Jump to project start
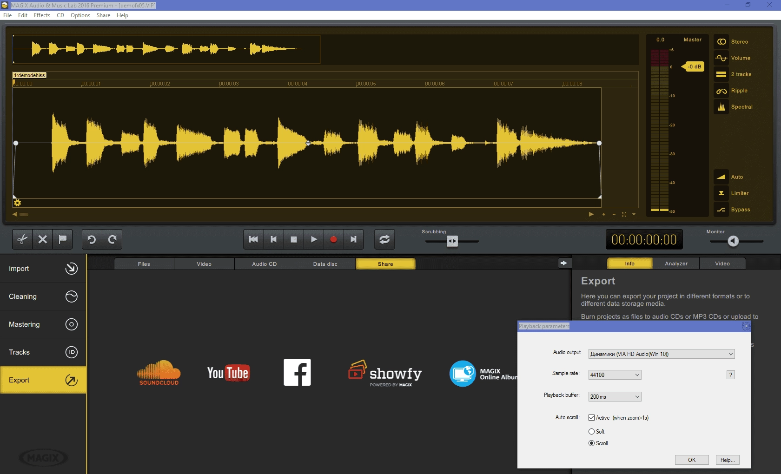The width and height of the screenshot is (781, 474). click(x=253, y=239)
